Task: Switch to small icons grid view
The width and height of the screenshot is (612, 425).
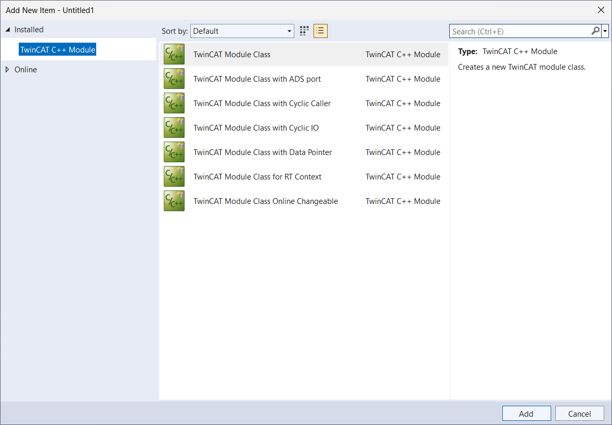Action: pyautogui.click(x=304, y=31)
